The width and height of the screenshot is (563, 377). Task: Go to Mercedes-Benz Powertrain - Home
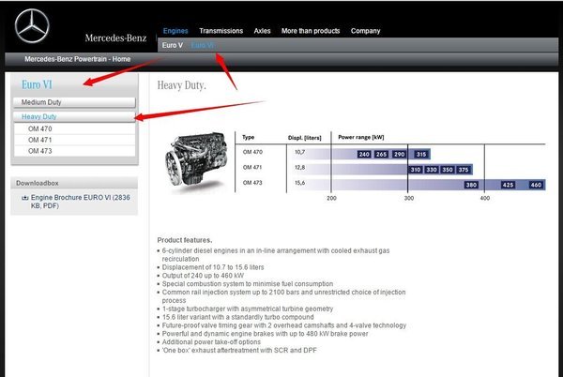tap(77, 59)
